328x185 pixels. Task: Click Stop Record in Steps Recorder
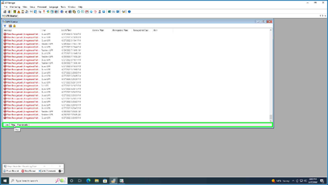(29, 171)
